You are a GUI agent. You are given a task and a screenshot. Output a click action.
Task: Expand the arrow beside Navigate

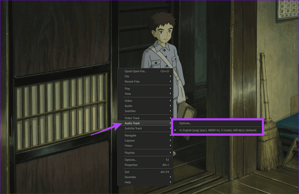coord(170,135)
